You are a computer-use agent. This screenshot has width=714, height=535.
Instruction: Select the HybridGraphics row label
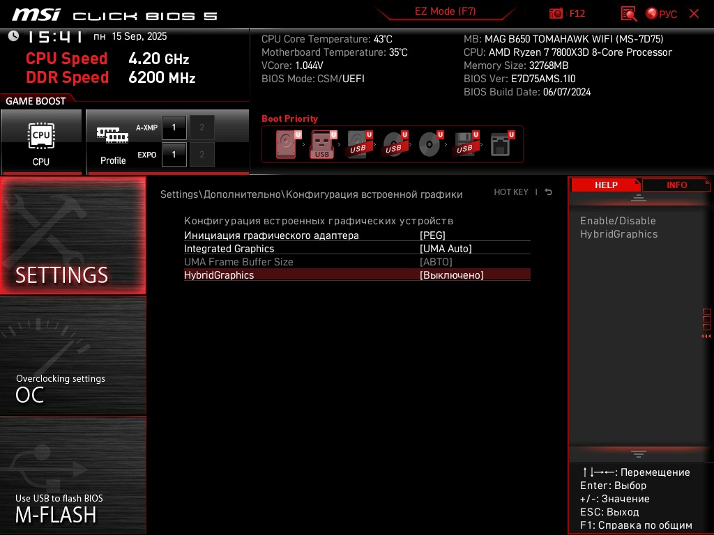click(218, 275)
